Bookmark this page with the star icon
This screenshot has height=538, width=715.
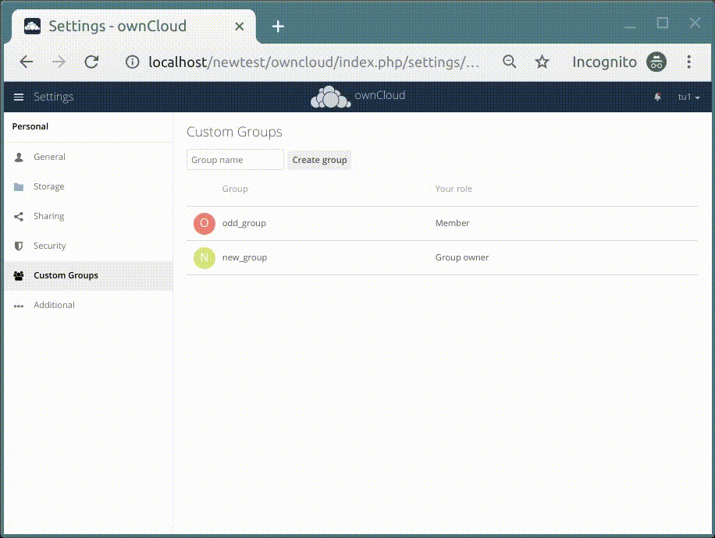point(542,62)
